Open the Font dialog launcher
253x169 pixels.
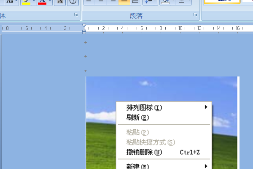[x=76, y=15]
